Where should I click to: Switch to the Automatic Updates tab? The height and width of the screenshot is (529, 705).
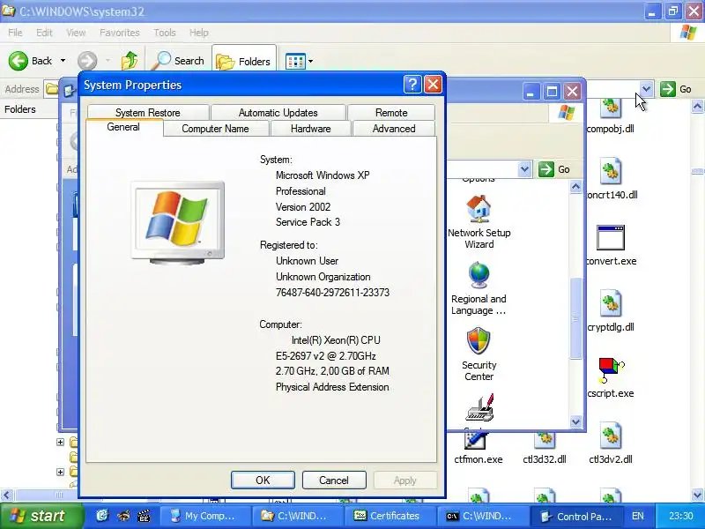[x=278, y=113]
